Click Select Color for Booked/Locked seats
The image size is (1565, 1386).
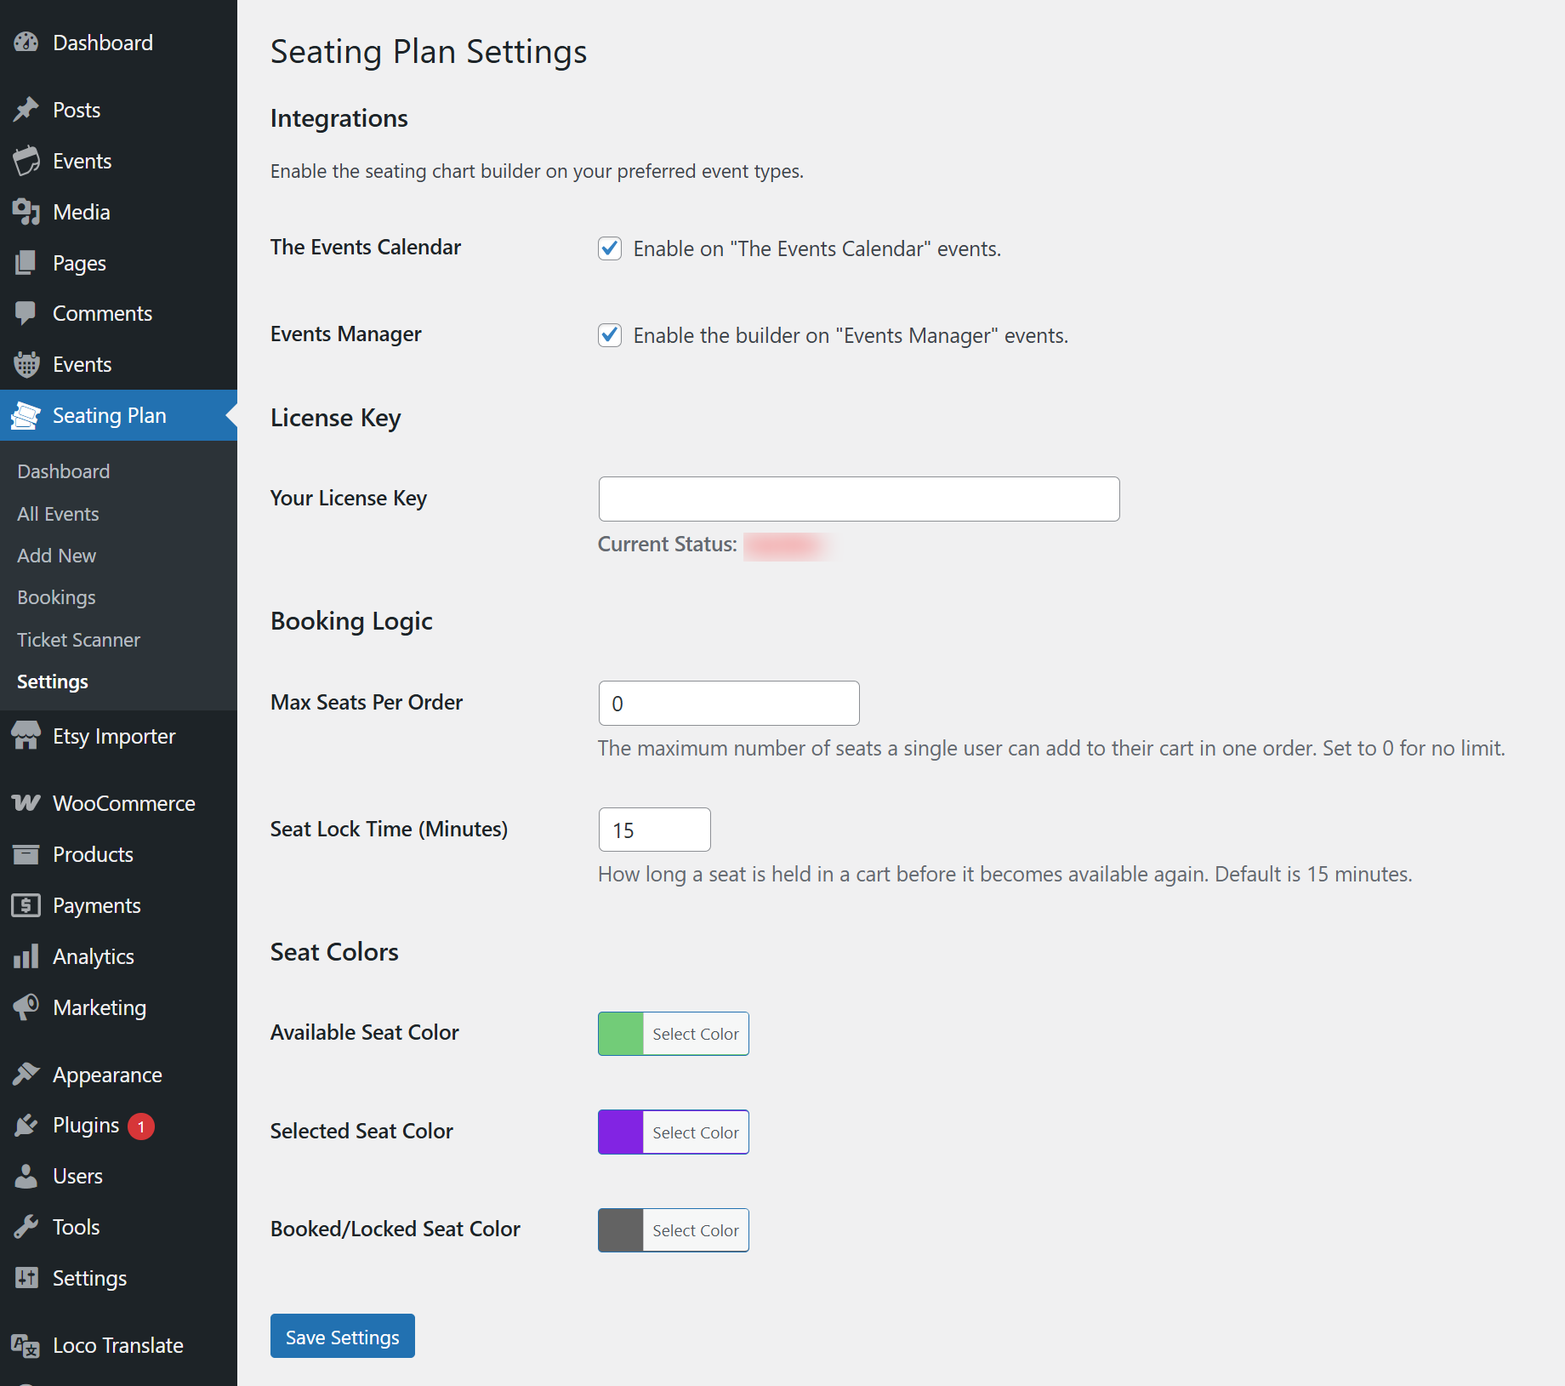[695, 1229]
